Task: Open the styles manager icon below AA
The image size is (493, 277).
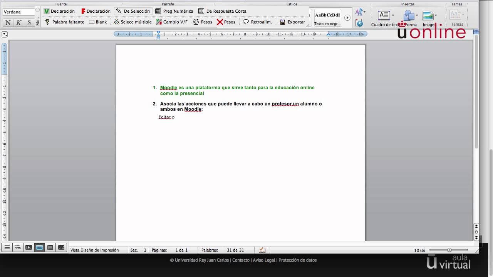Action: point(359,23)
